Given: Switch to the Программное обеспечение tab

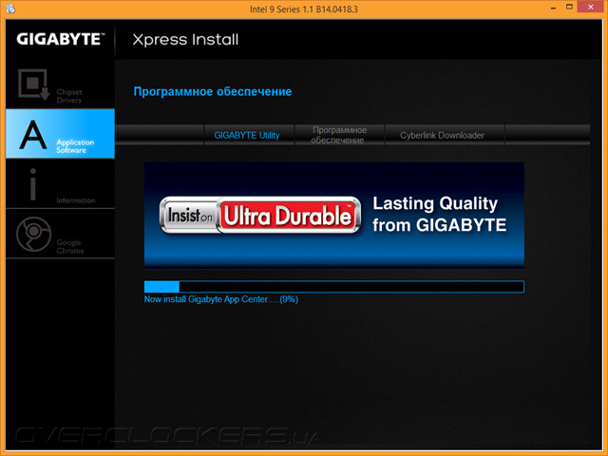Looking at the screenshot, I should (339, 135).
